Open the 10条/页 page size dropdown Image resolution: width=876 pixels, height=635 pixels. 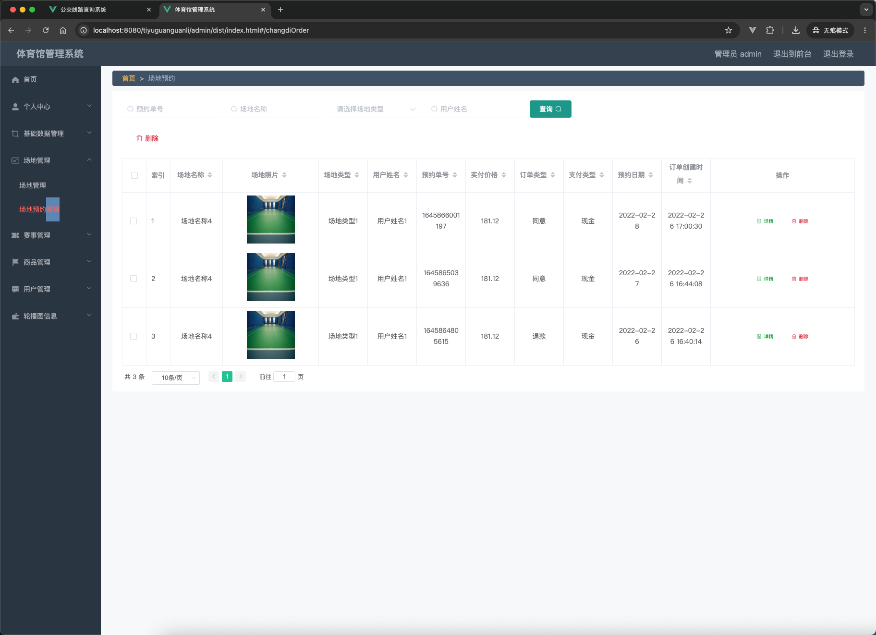point(176,378)
